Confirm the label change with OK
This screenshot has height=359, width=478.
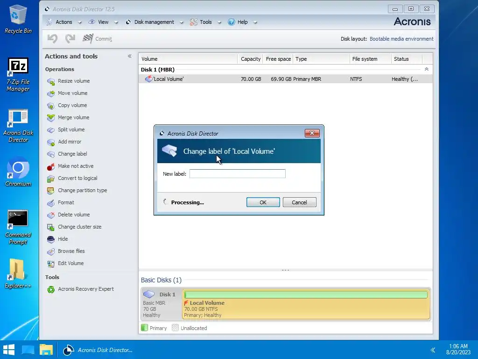tap(263, 202)
